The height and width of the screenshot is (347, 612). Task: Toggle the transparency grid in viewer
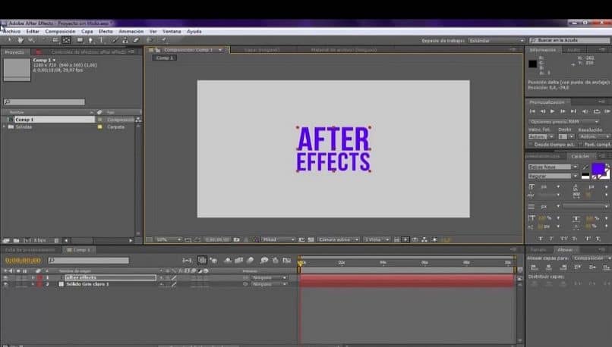coord(311,239)
